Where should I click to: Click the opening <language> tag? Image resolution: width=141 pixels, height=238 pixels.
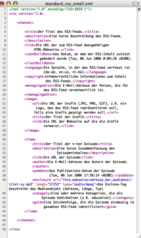(34, 68)
